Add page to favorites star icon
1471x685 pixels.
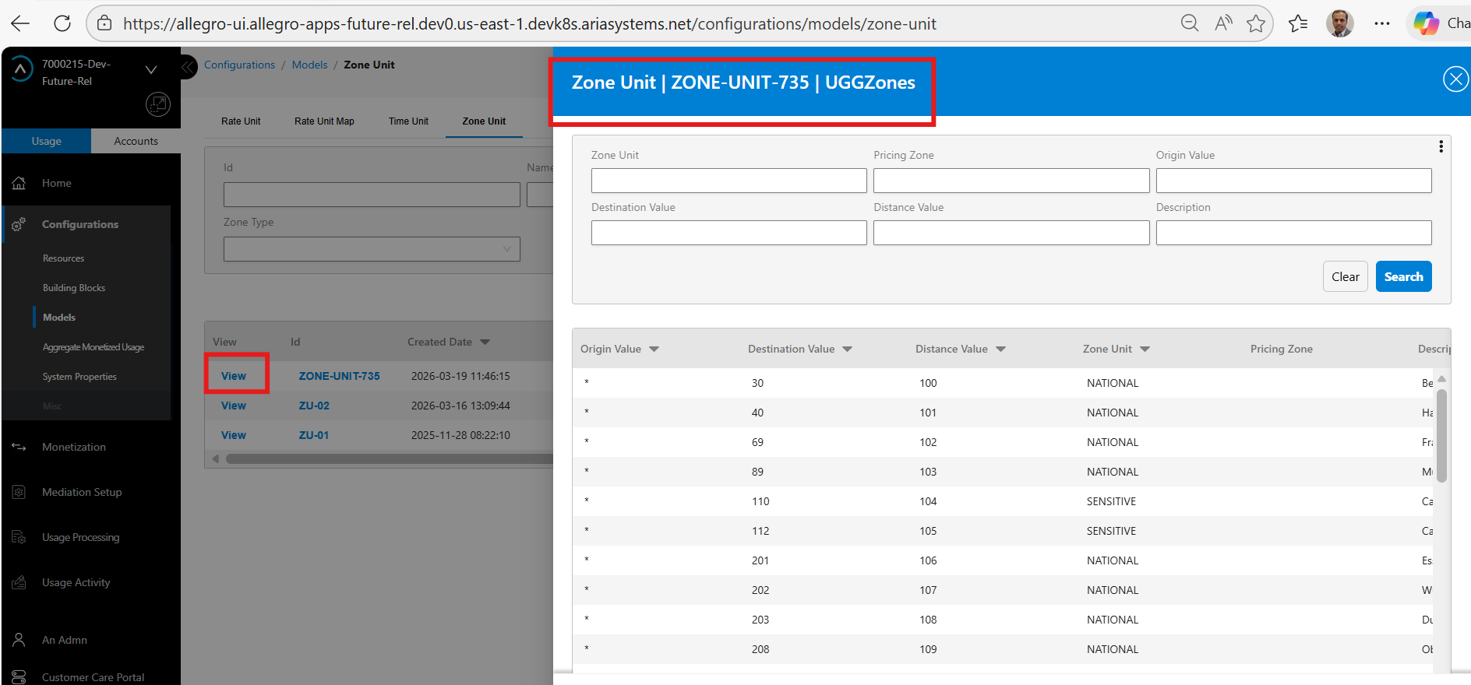[x=1255, y=23]
